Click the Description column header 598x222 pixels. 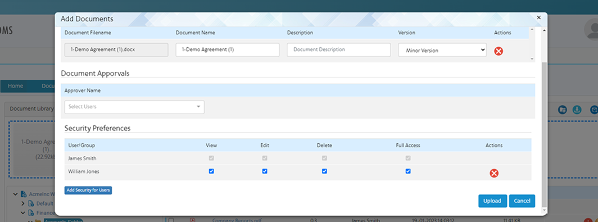(x=300, y=33)
